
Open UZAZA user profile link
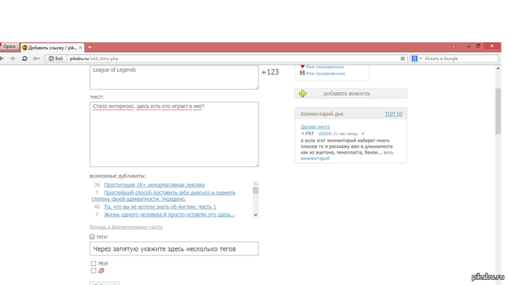click(x=324, y=133)
